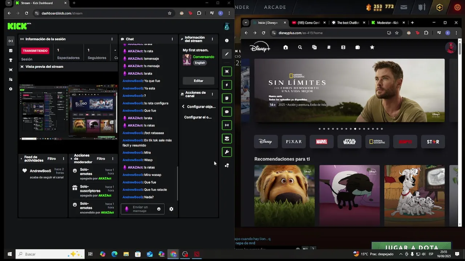
Task: Open Feed de actividades three-dot menu
Action: 64,159
